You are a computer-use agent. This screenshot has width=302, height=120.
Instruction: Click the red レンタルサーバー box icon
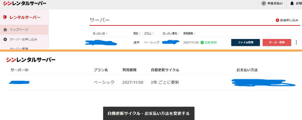tap(5, 17)
